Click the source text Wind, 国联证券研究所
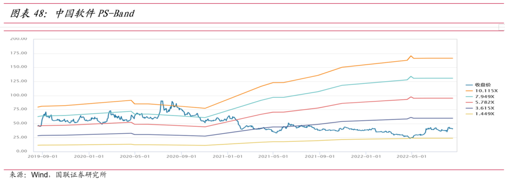This screenshot has width=505, height=180. pos(69,175)
